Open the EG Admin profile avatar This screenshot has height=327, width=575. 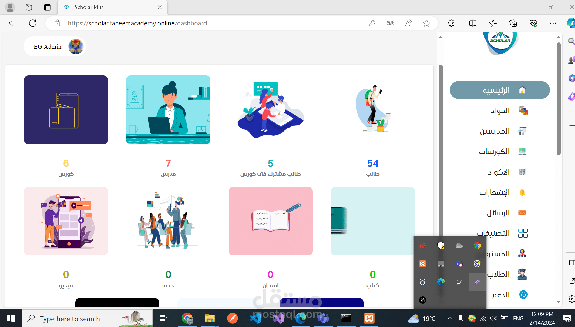click(x=76, y=47)
